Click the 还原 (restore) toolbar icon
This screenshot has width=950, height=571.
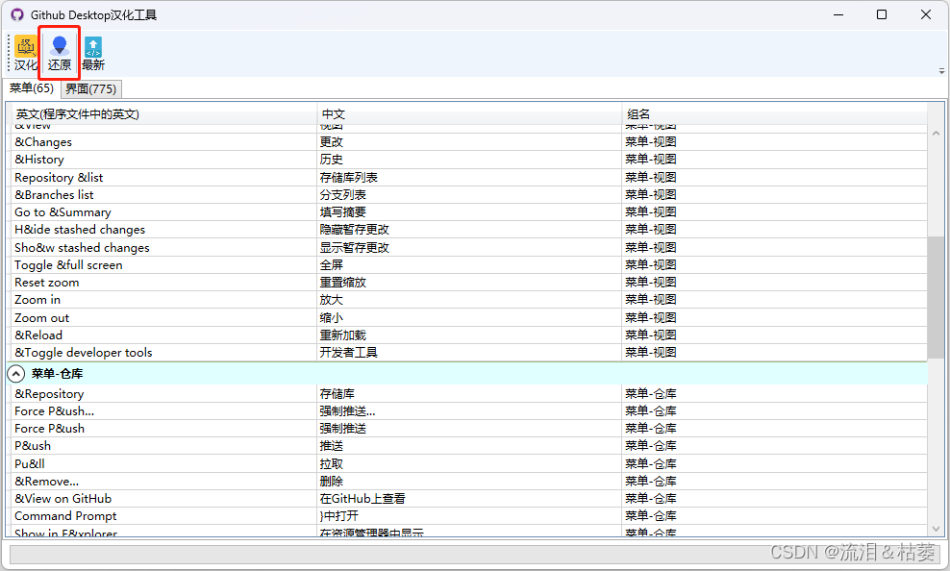point(60,54)
